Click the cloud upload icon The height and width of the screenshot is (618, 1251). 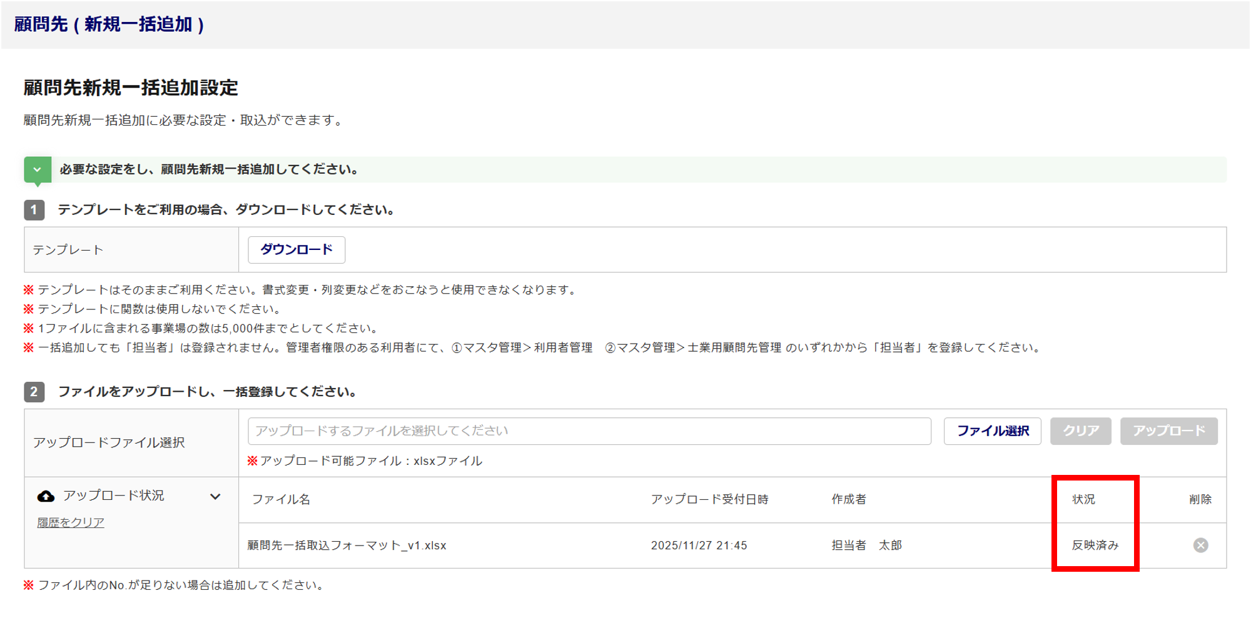click(x=46, y=496)
